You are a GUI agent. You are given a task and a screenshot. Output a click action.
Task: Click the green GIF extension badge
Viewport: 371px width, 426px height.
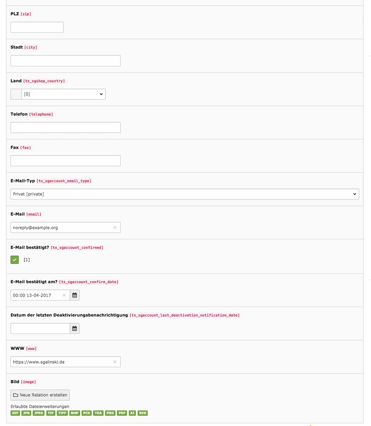[15, 413]
